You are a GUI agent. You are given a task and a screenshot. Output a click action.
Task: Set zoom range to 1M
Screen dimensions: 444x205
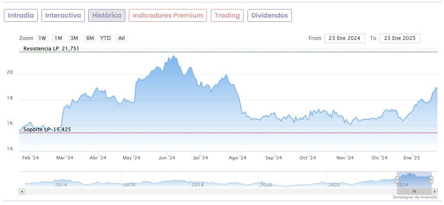tap(58, 38)
